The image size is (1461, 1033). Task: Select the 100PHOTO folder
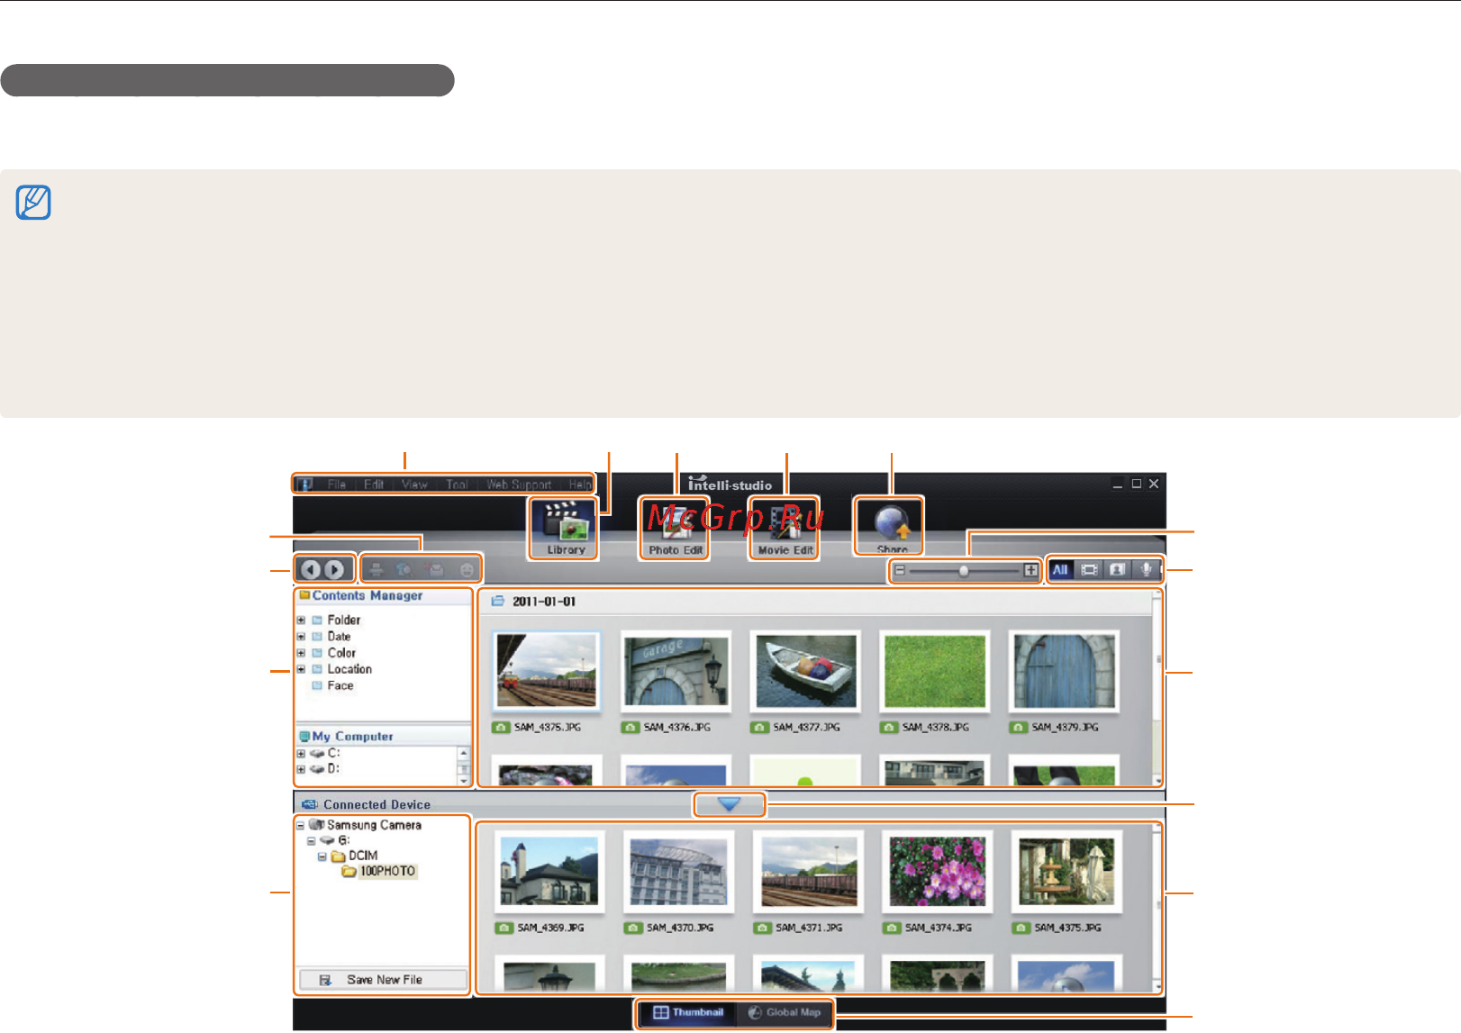[387, 872]
